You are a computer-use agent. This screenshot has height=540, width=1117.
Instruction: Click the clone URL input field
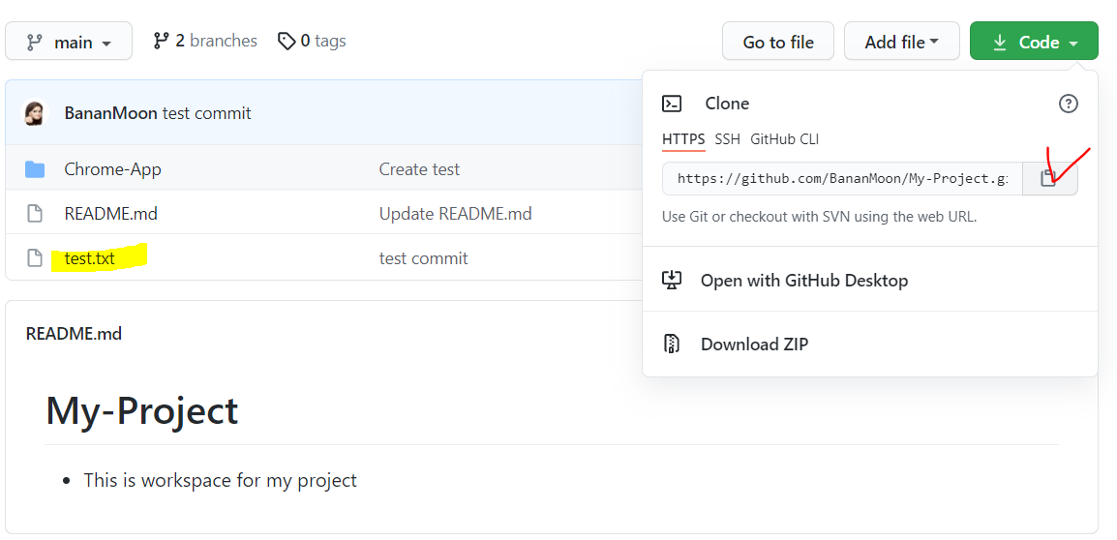(x=842, y=178)
